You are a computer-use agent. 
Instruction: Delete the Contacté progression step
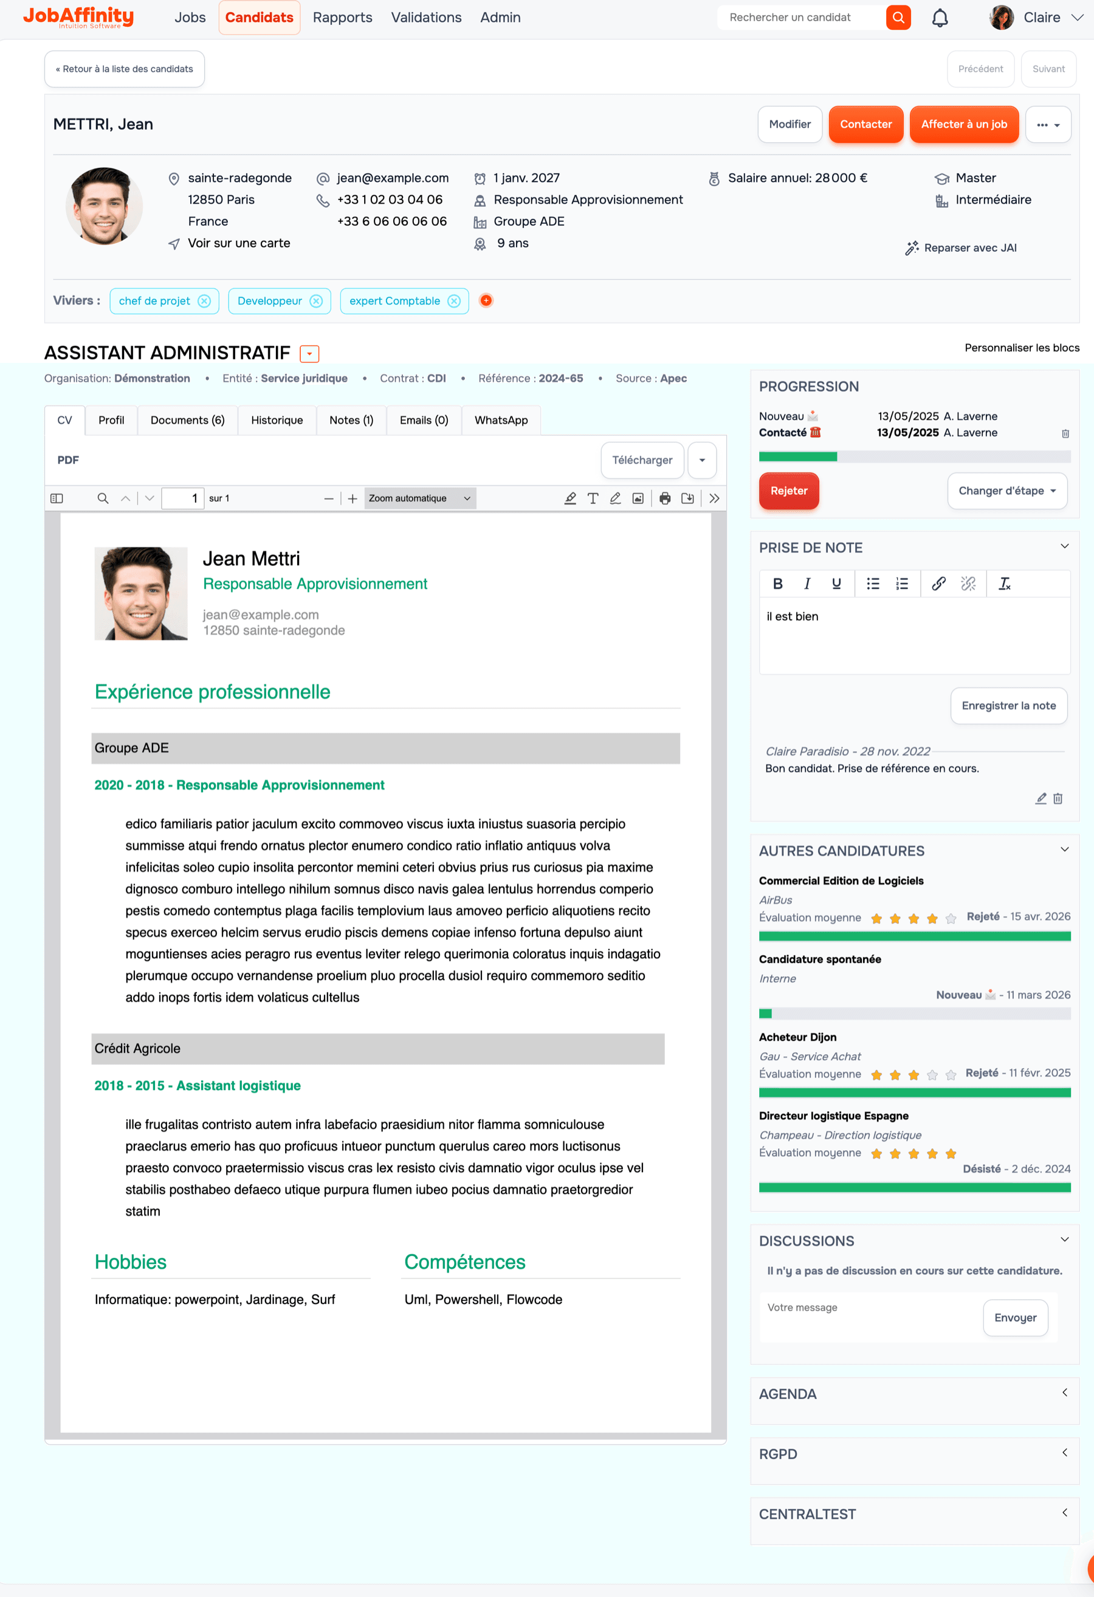tap(1065, 433)
